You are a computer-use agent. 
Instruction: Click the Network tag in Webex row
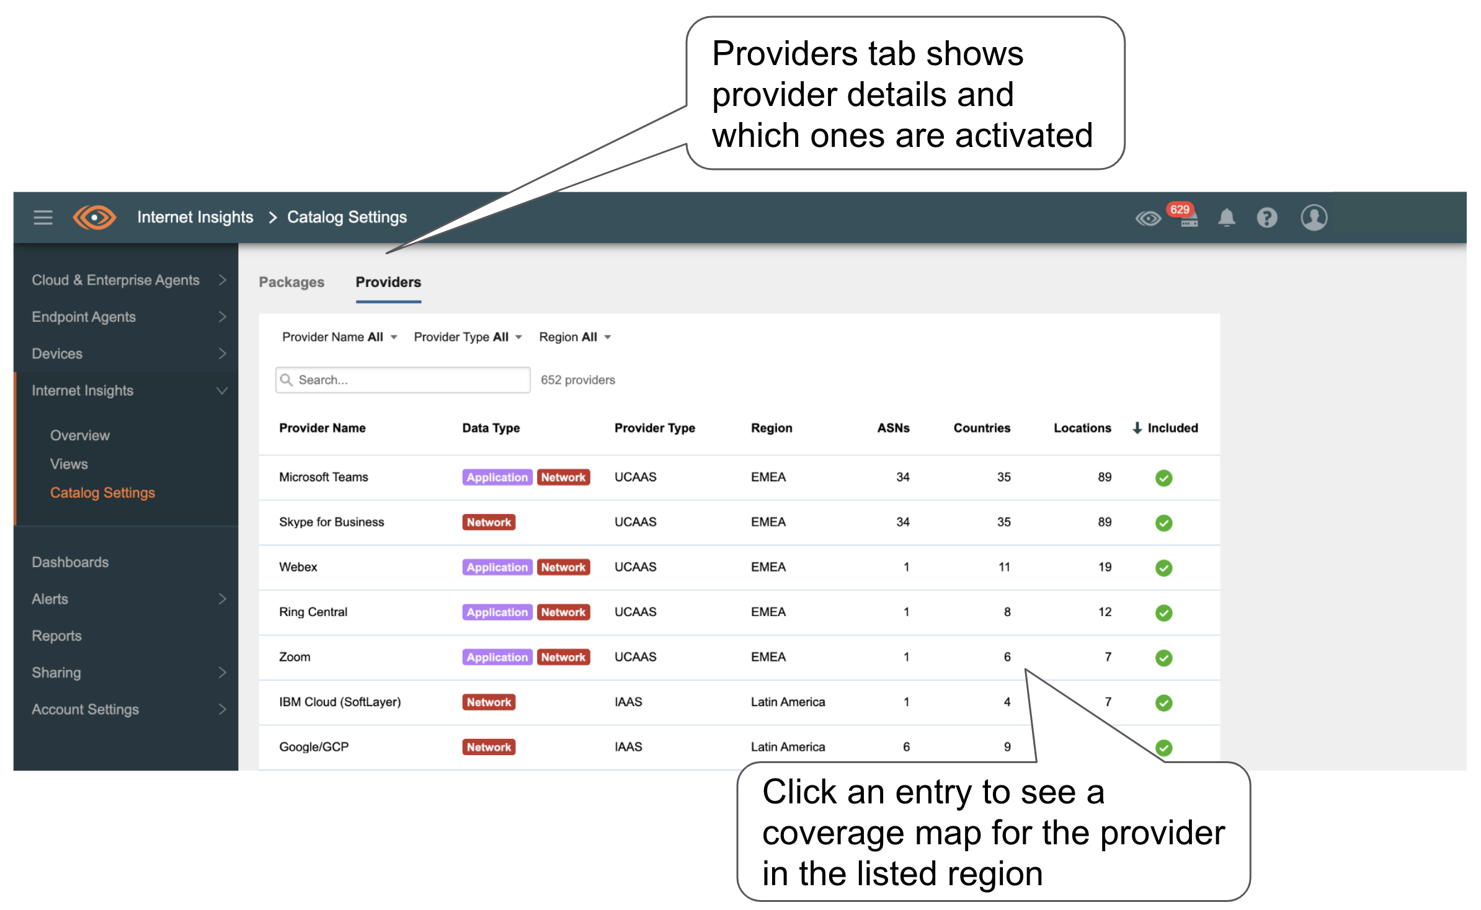coord(563,567)
